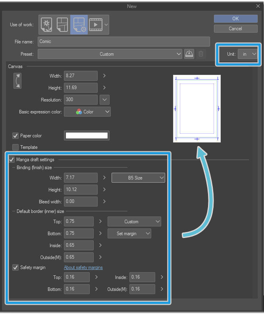Show slider for border Bottom
264x314 pixels.
[x=100, y=233]
